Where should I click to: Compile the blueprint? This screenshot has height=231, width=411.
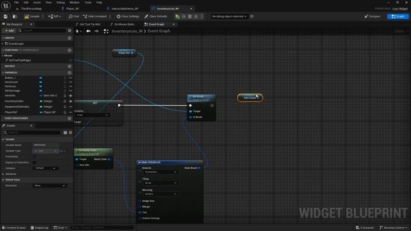tap(32, 17)
